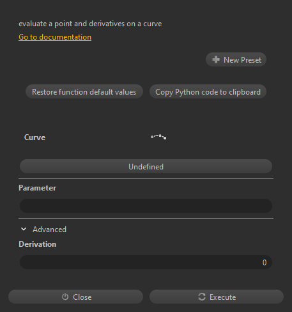The height and width of the screenshot is (312, 292).
Task: Click the curve selection icon
Action: [x=158, y=137]
